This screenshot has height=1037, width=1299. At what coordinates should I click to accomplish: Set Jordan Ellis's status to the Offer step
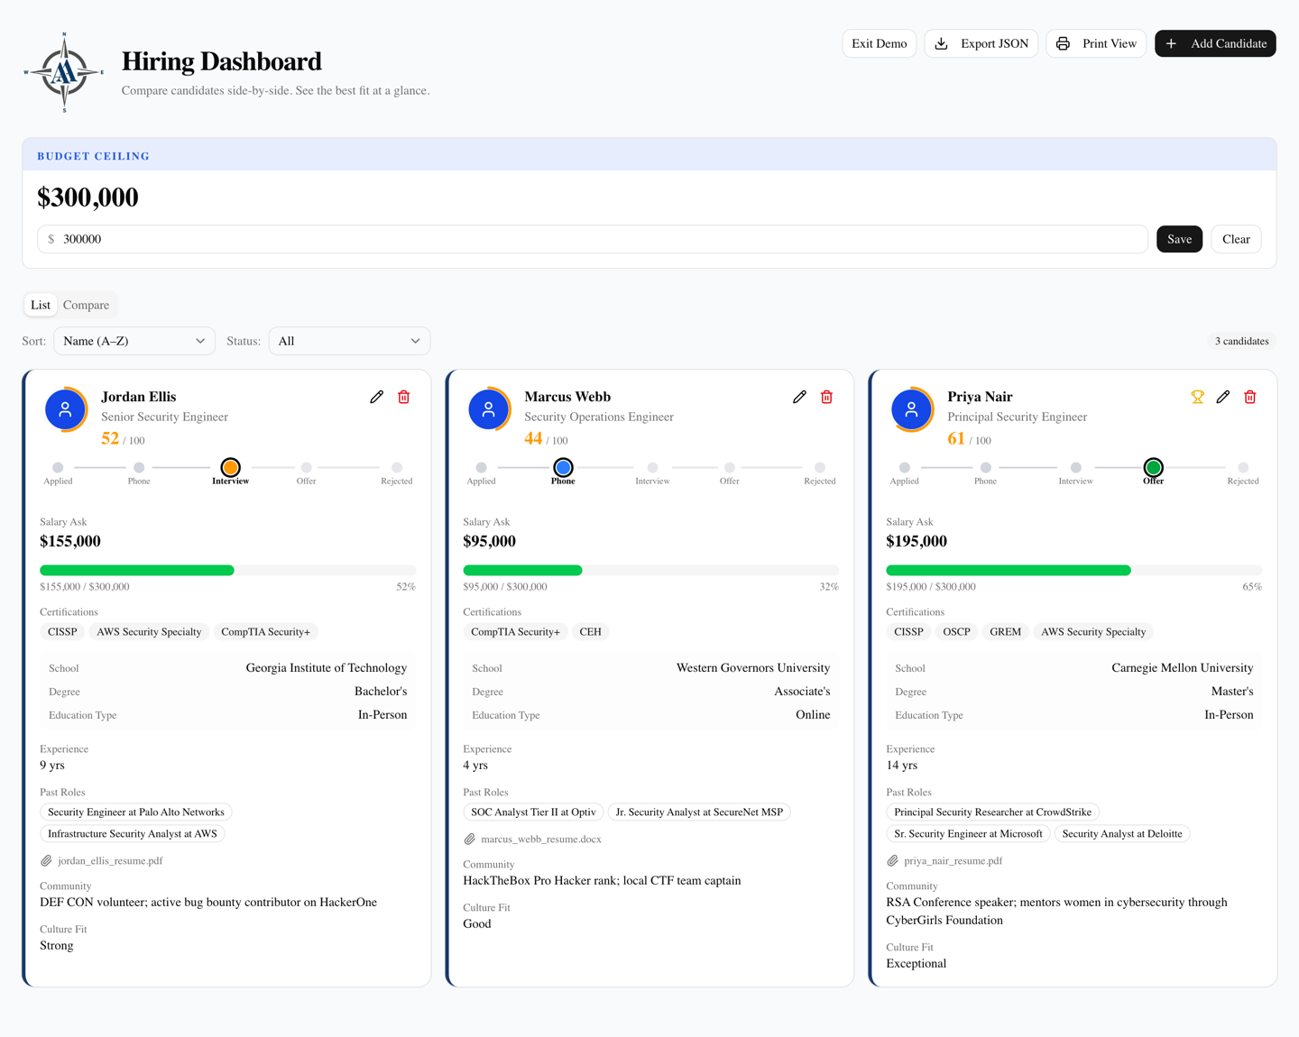tap(307, 467)
